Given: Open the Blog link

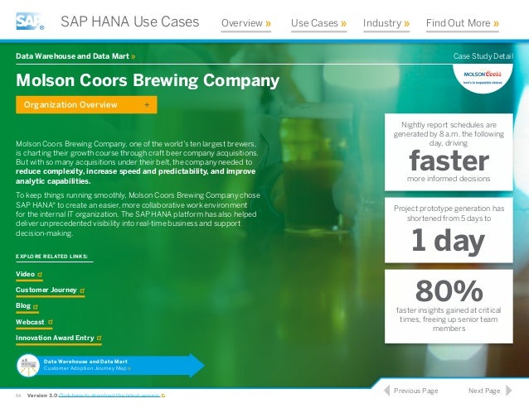Looking at the screenshot, I should click(27, 306).
